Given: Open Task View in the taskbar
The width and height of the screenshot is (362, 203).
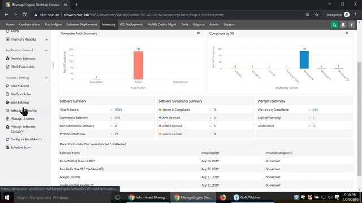Looking at the screenshot, I should click(x=118, y=197).
